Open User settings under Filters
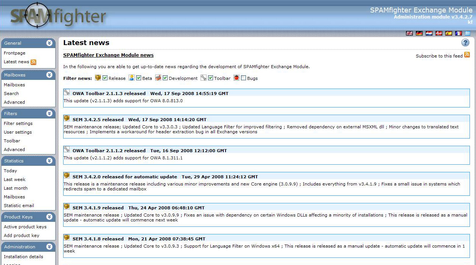 (18, 132)
